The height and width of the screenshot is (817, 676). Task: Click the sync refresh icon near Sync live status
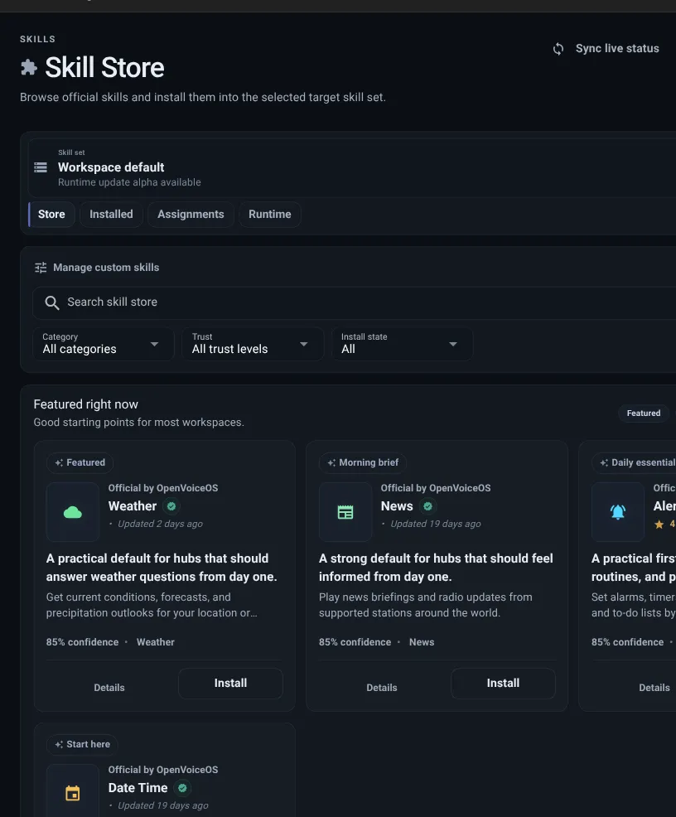point(557,48)
